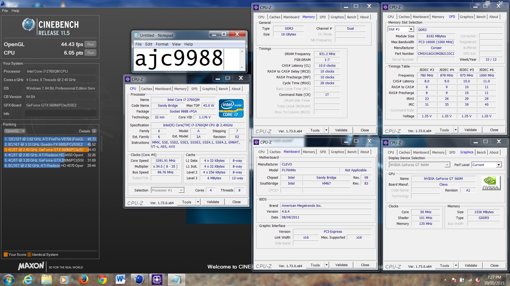Click Validate in the CPU tab window
The height and width of the screenshot is (286, 510).
click(213, 202)
